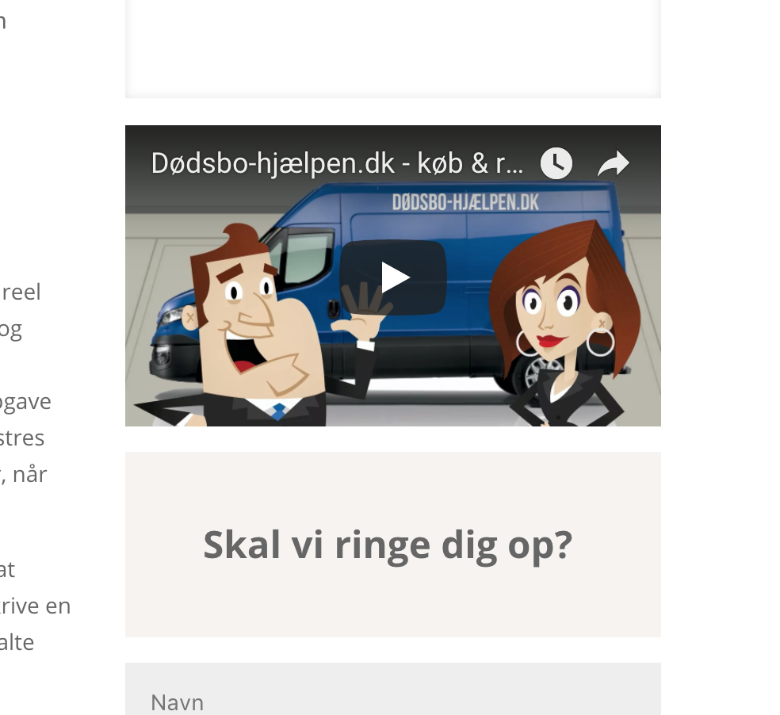This screenshot has width=780, height=715.
Task: Click the blue van's front headlight
Action: (170, 316)
